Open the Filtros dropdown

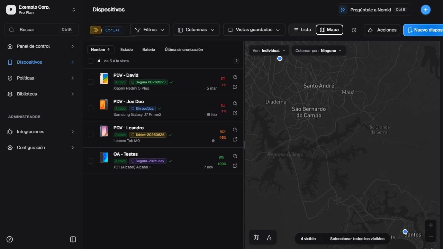[150, 30]
